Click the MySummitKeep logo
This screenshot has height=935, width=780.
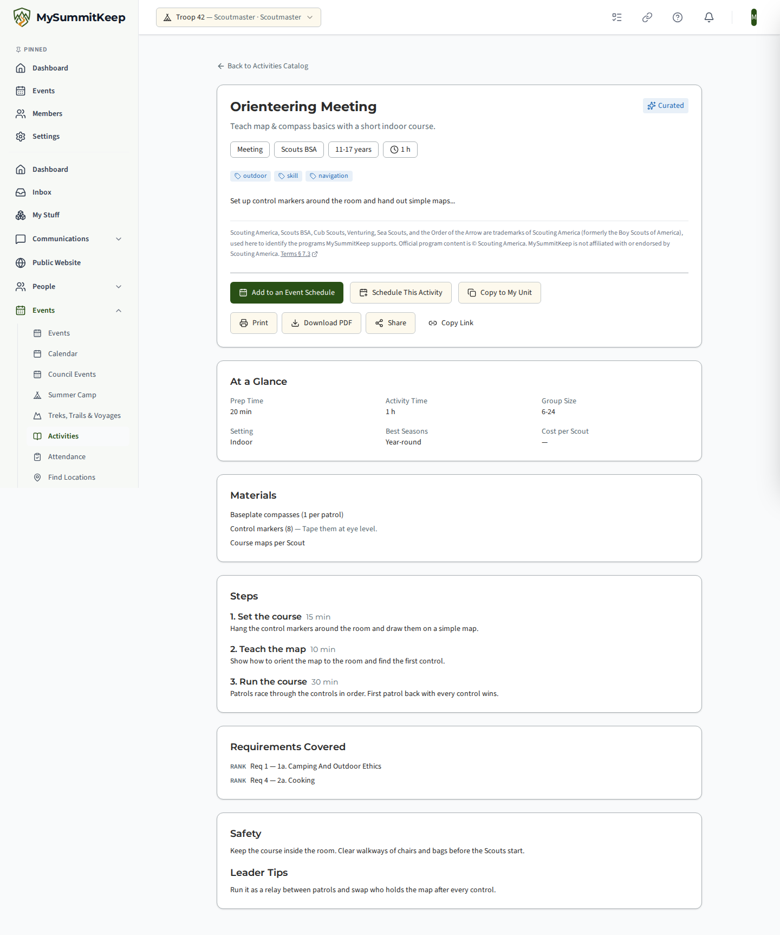click(69, 17)
